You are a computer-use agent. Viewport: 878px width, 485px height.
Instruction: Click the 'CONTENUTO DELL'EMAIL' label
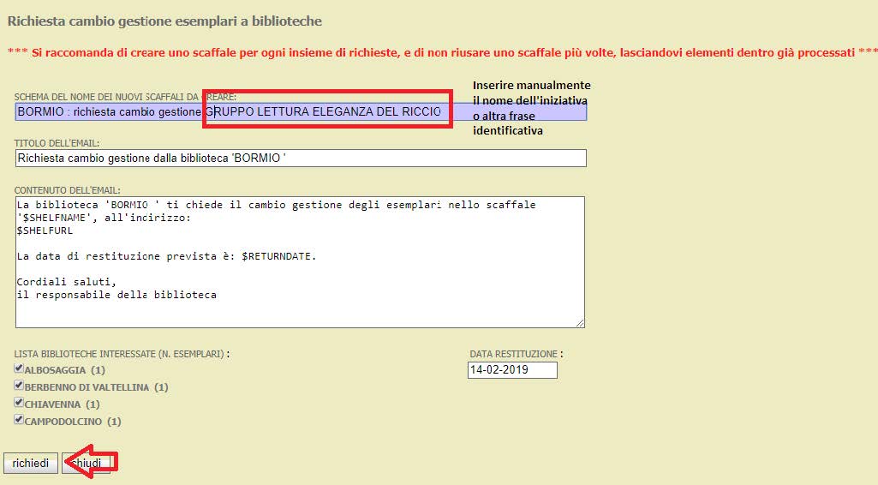pos(68,189)
